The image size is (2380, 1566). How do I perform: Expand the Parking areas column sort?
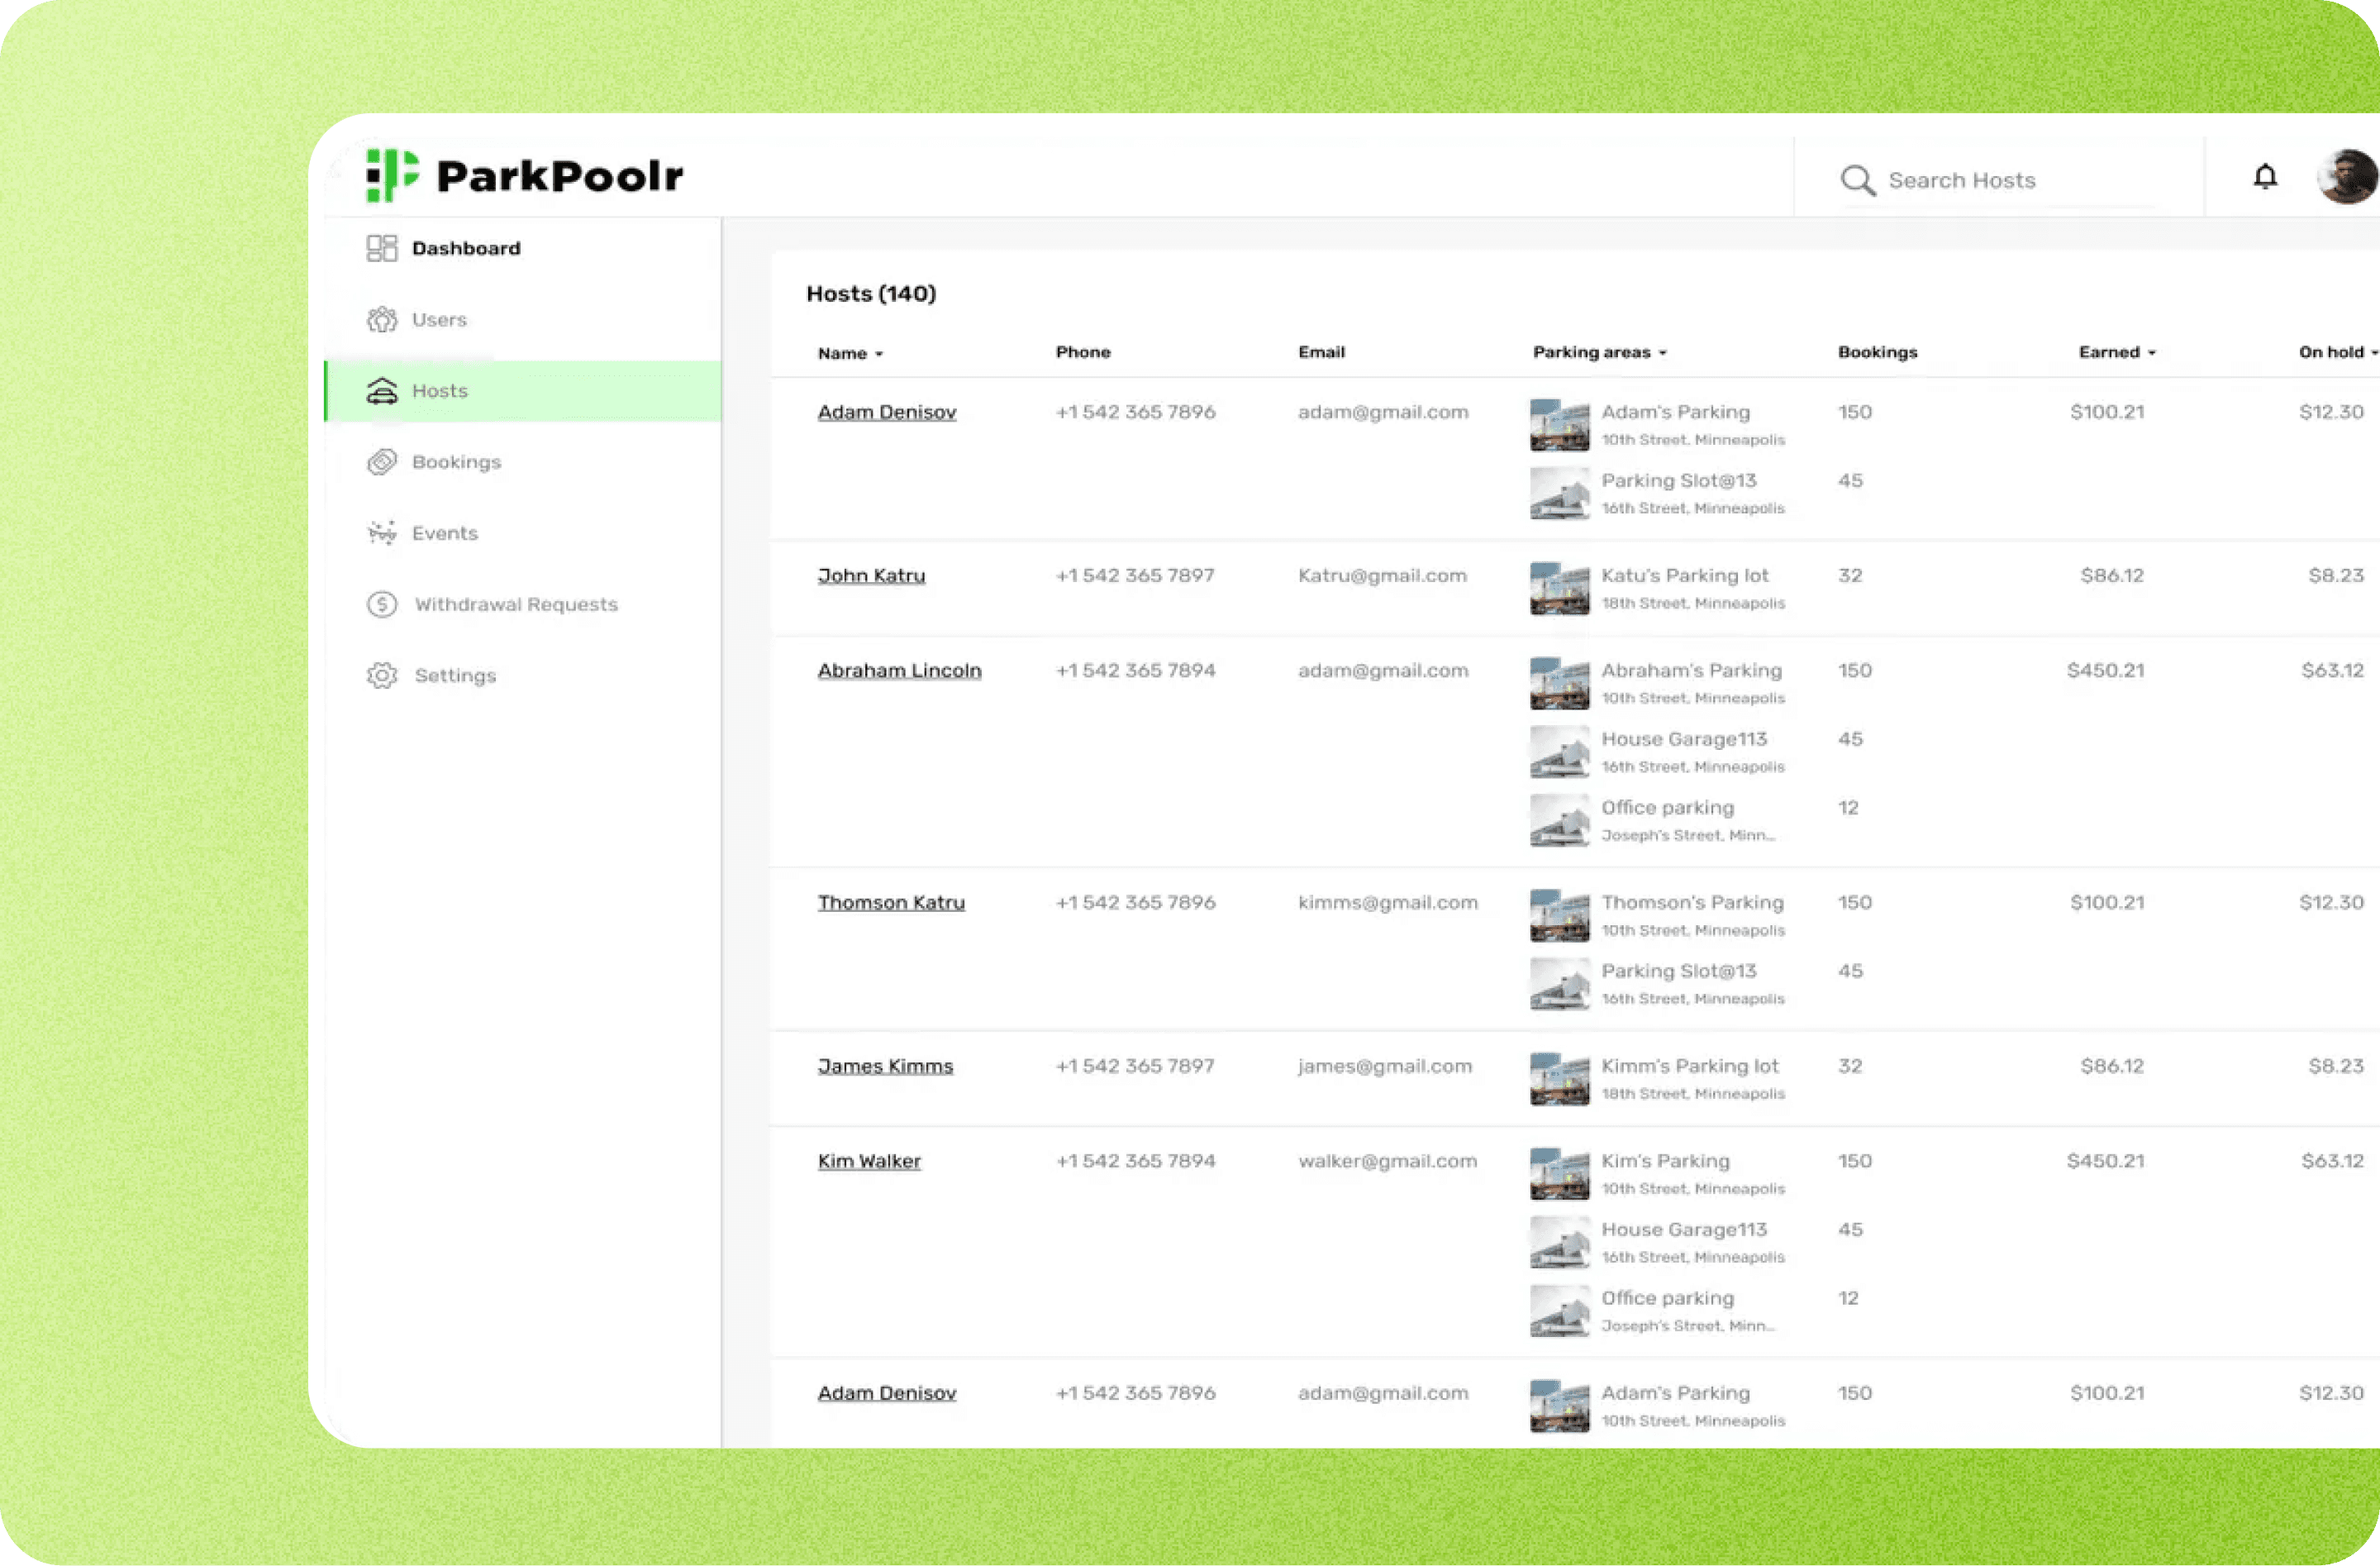pyautogui.click(x=1663, y=353)
